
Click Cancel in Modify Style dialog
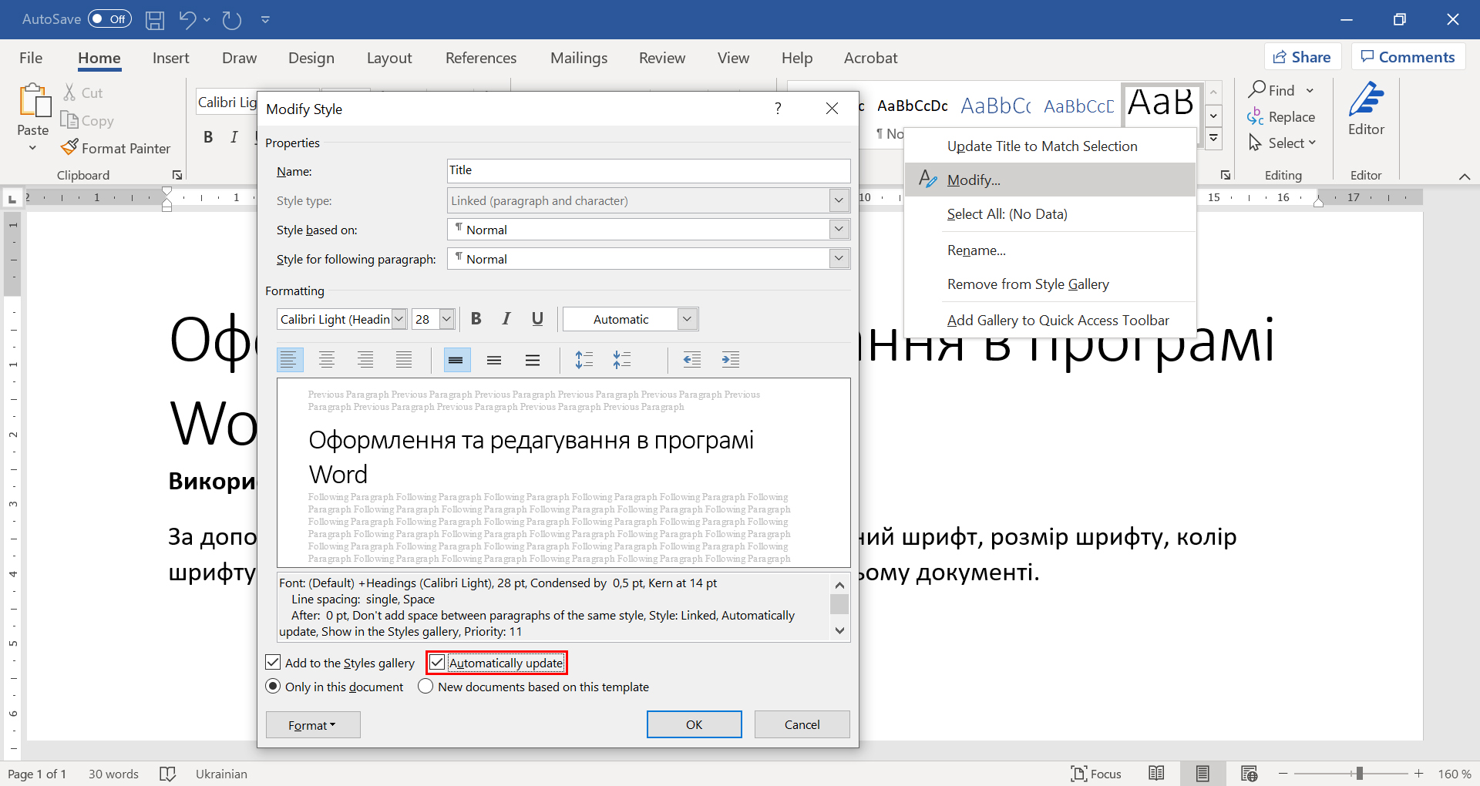coord(802,725)
